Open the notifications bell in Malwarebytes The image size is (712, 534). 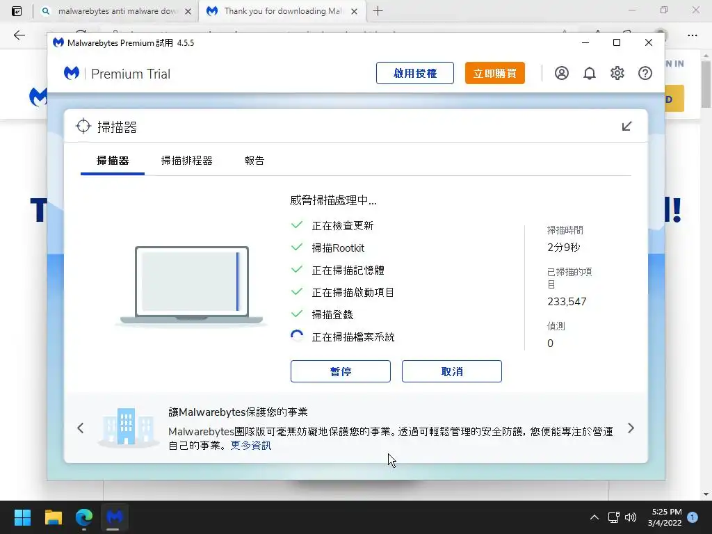point(590,73)
